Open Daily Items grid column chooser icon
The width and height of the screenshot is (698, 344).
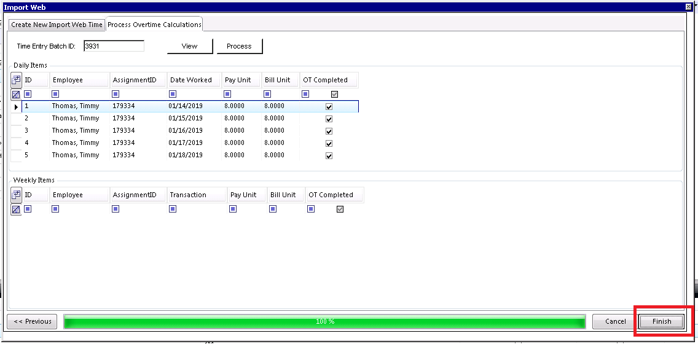[x=16, y=80]
